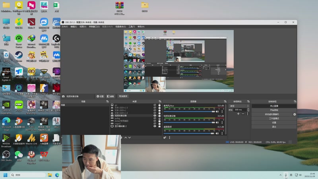This screenshot has height=179, width=318.
Task: Open the mixer panel's bottom three-dot menu
Action: click(170, 138)
